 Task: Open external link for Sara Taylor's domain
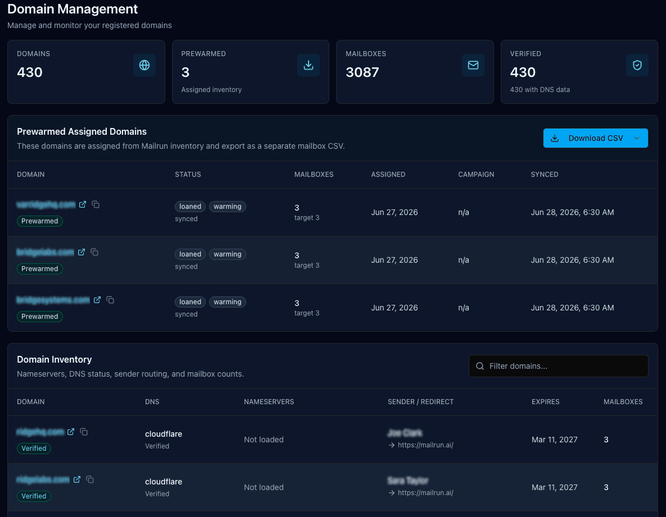[76, 479]
